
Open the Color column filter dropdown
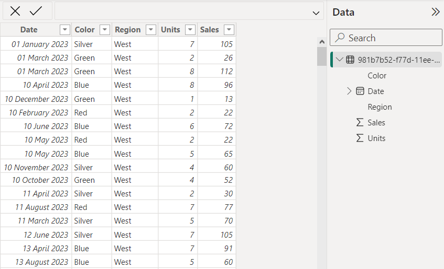pos(105,29)
